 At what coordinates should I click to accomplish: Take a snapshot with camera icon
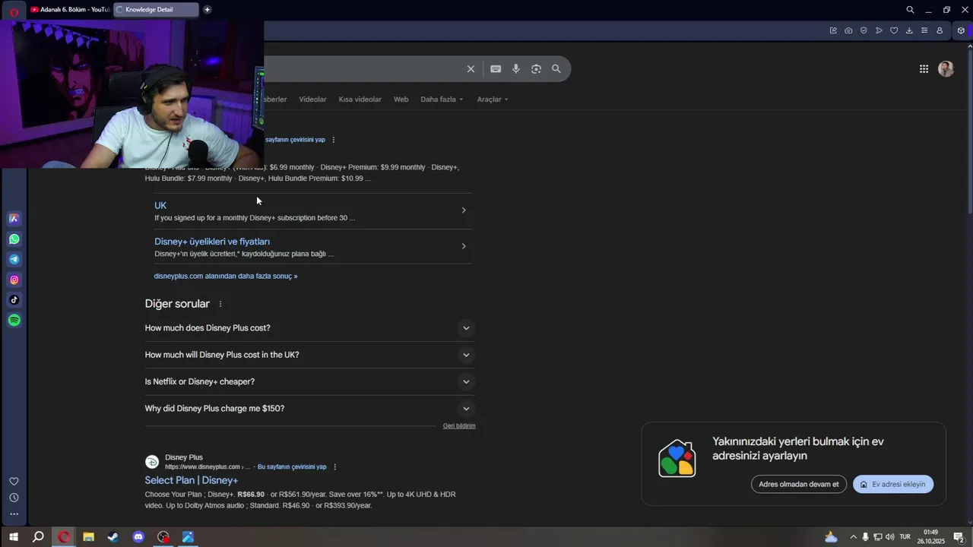848,30
